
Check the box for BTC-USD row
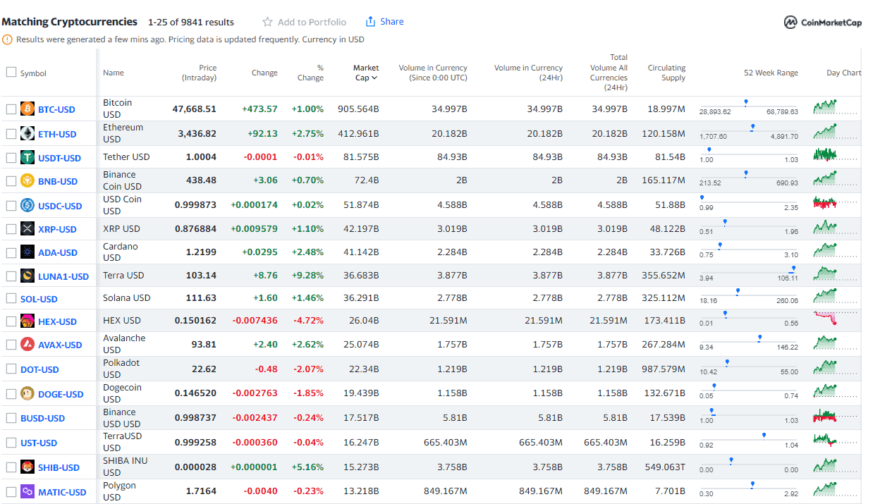click(x=11, y=109)
